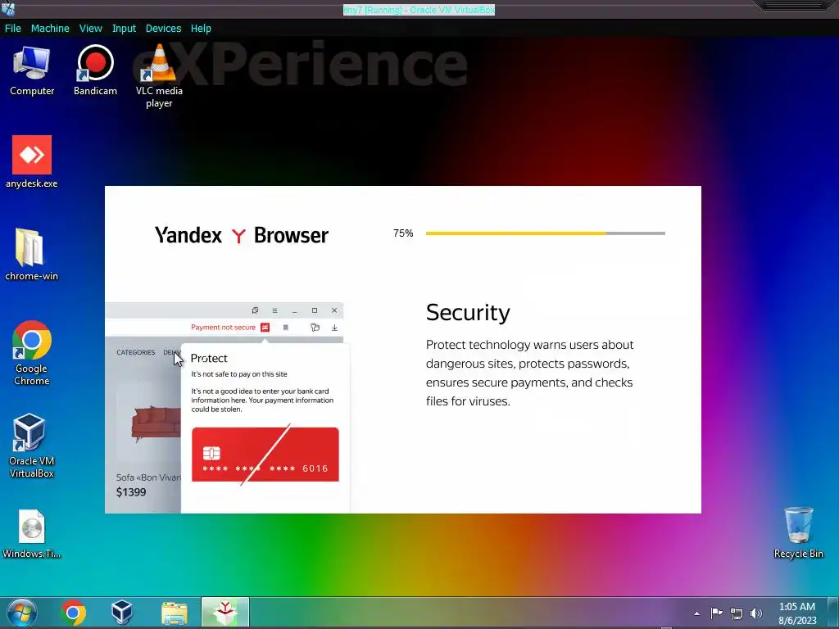839x629 pixels.
Task: Open the Action Center flag icon
Action: [716, 613]
